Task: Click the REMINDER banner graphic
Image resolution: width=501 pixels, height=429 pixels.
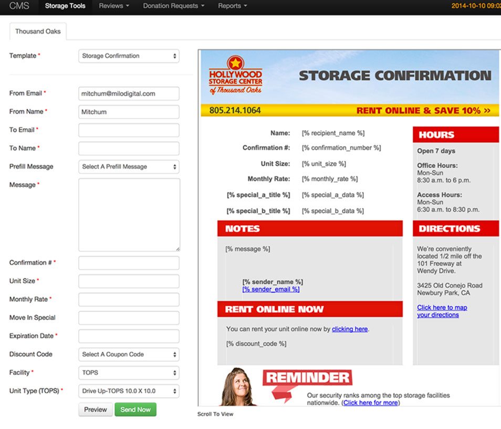Action: coord(307,379)
